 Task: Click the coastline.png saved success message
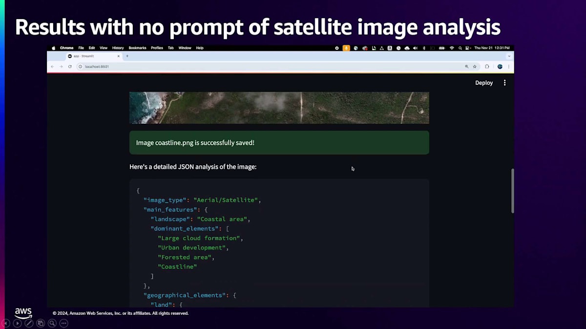(x=279, y=142)
